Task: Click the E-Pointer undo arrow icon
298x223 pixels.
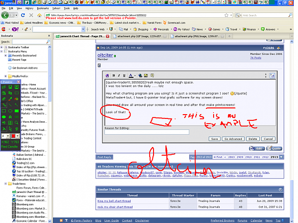Action: click(4, 123)
